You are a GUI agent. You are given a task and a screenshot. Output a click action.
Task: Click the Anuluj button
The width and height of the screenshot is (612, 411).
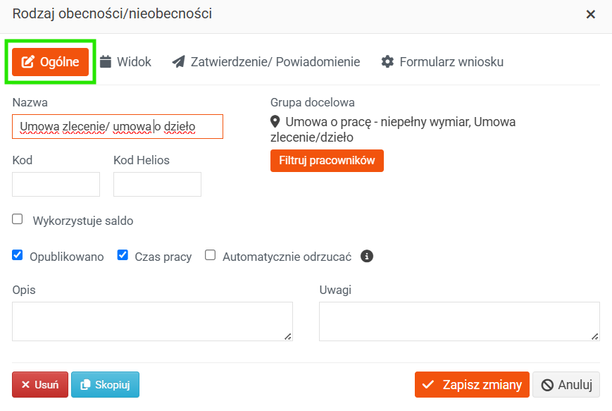click(x=566, y=385)
